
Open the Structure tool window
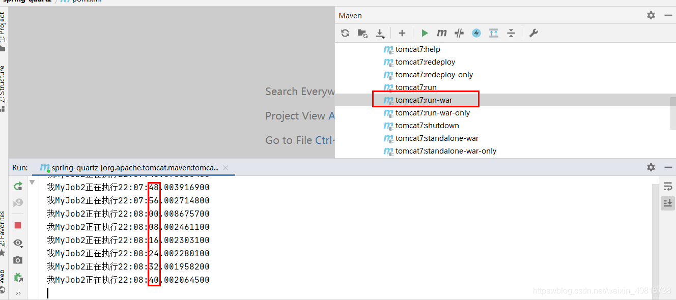(x=3, y=88)
